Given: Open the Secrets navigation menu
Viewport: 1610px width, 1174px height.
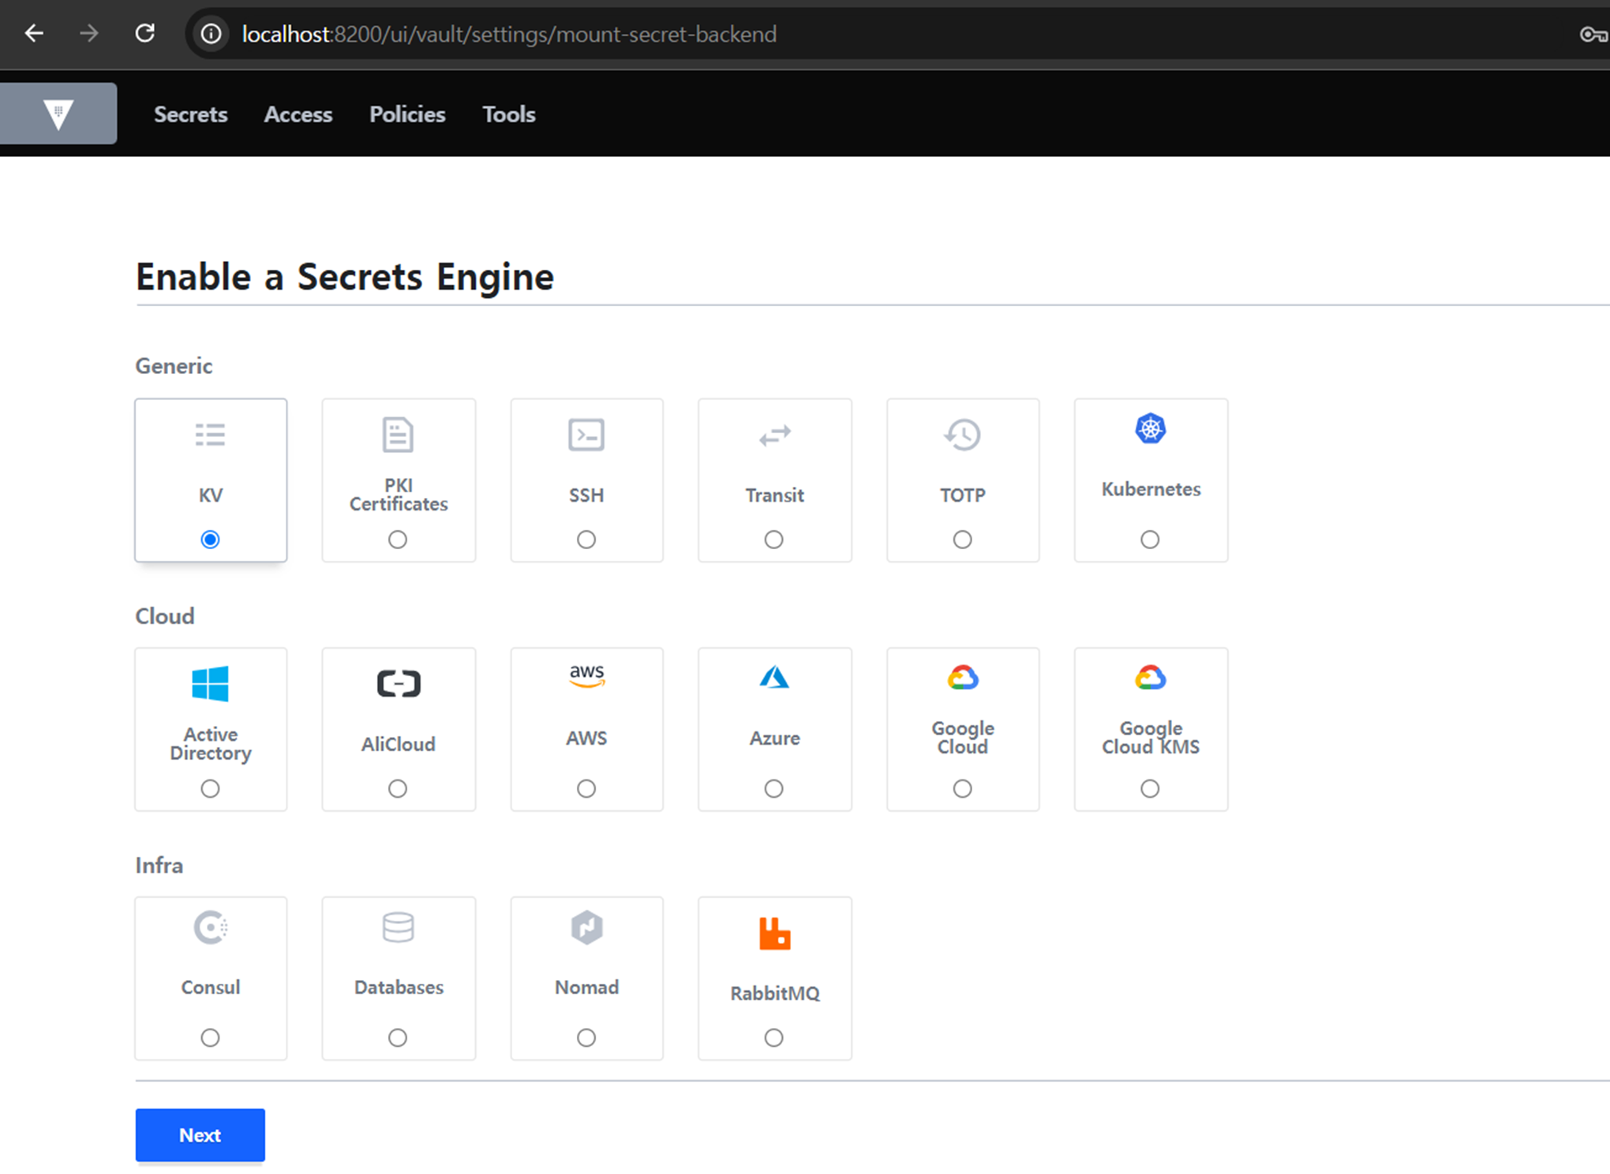Looking at the screenshot, I should [190, 114].
